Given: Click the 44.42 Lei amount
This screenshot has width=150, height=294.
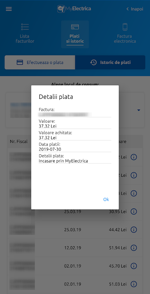Looking at the screenshot, I should 118,229.
